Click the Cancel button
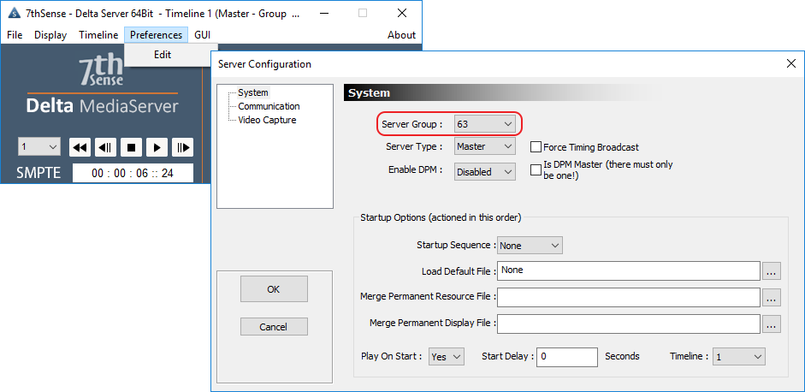Image resolution: width=805 pixels, height=392 pixels. [274, 327]
